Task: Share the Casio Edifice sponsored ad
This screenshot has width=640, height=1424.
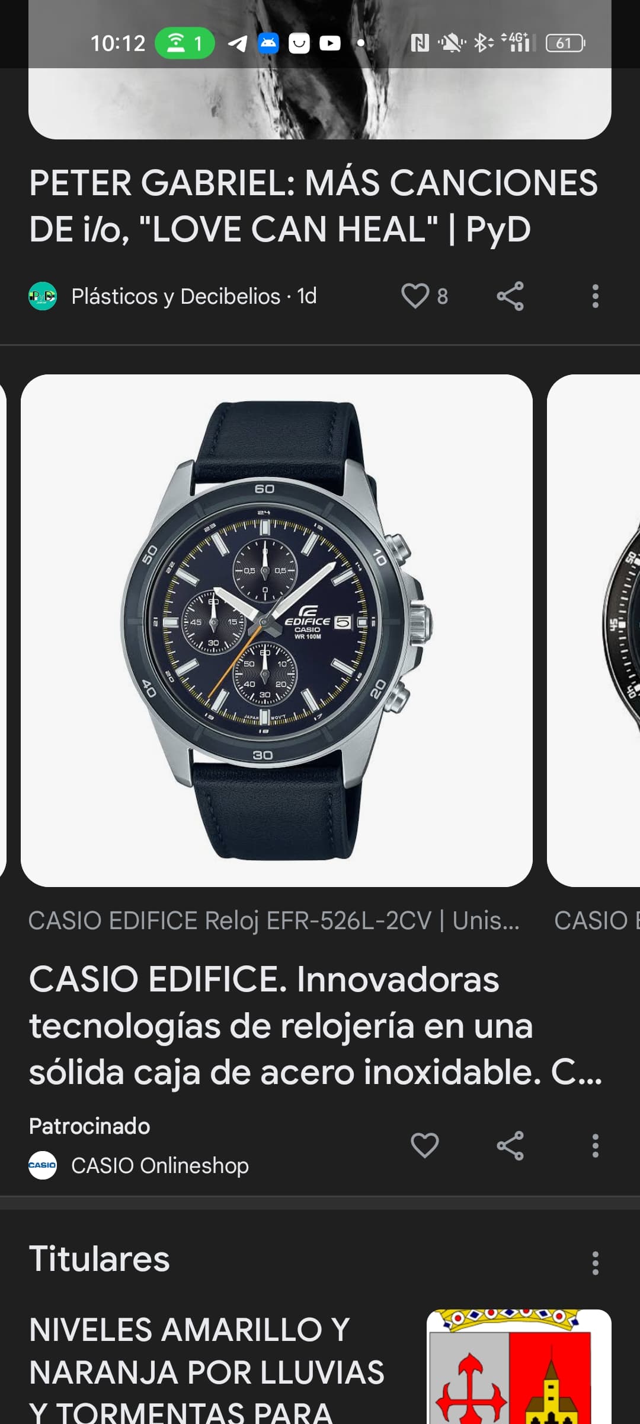Action: tap(510, 1145)
